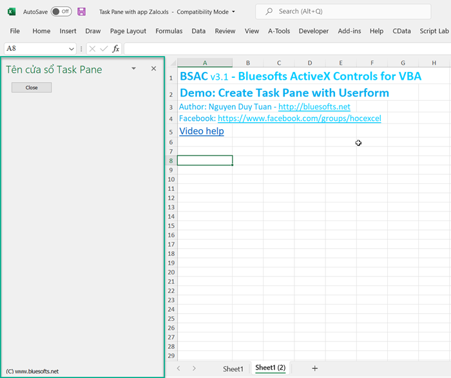
Task: Switch to the Home tab
Action: [x=41, y=31]
